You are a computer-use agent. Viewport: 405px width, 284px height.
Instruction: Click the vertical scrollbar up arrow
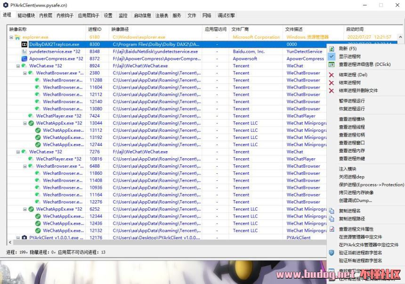[400, 37]
